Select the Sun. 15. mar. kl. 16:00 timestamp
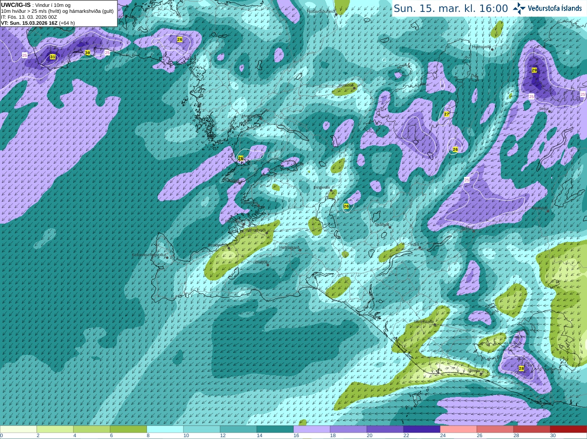 coord(451,8)
